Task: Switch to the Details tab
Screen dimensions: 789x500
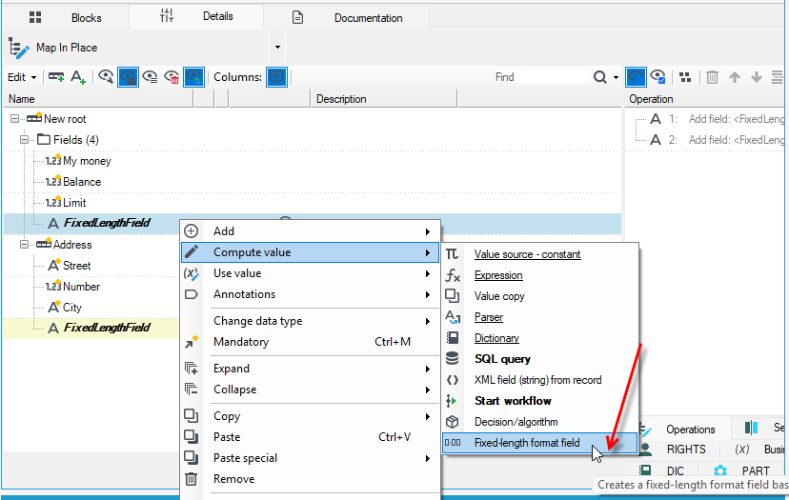Action: click(196, 16)
